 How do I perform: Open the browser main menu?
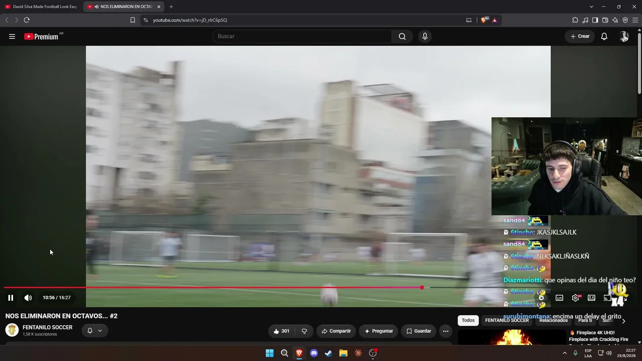click(635, 20)
